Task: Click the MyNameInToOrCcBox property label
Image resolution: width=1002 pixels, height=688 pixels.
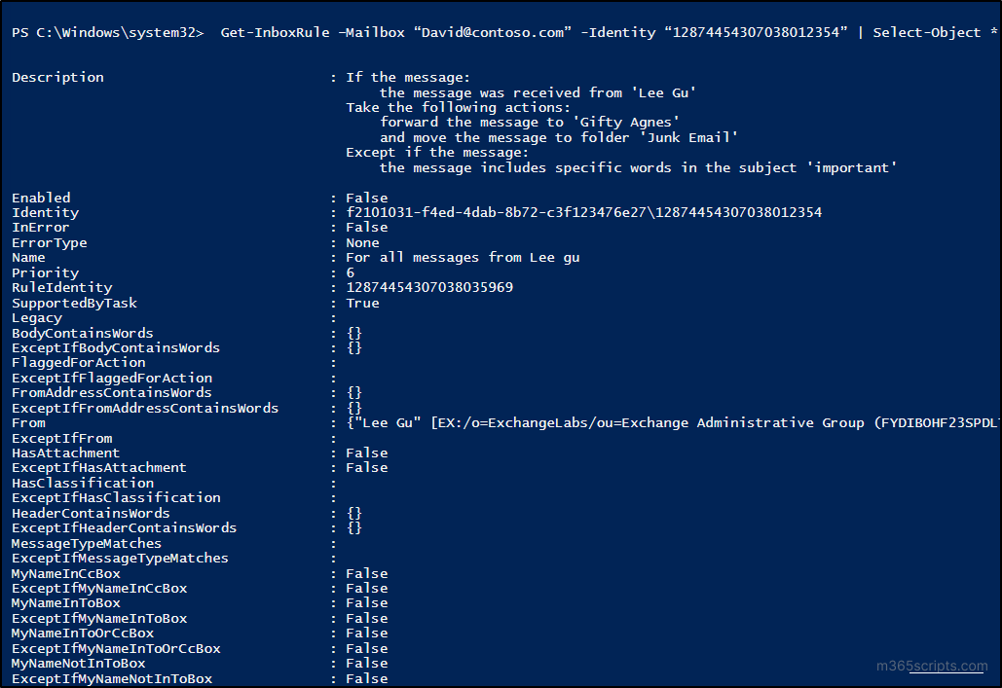Action: tap(82, 634)
